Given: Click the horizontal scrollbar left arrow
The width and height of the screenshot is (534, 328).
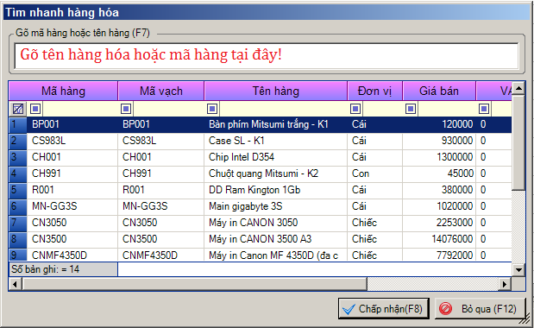Looking at the screenshot, I should pyautogui.click(x=16, y=284).
